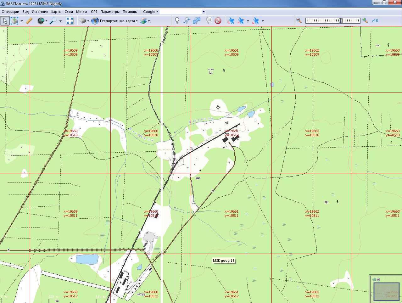Click the red minus minimap zoom button
Image resolution: width=402 pixels, height=303 pixels.
[x=378, y=279]
